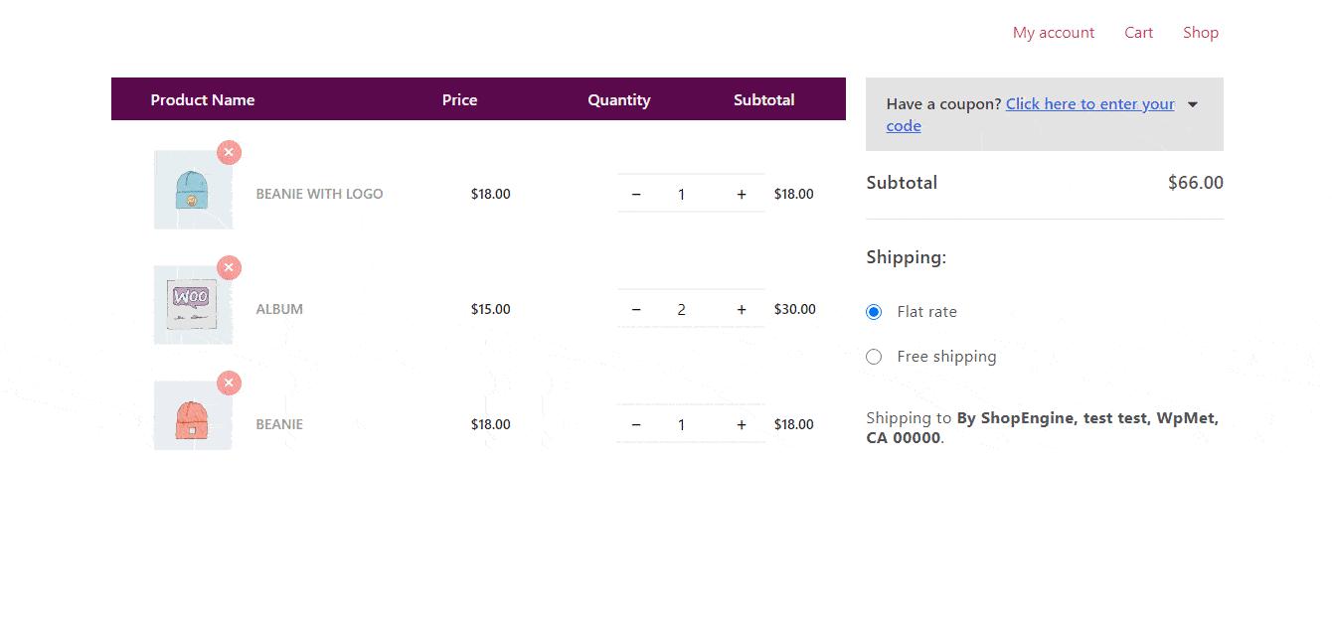Go to Cart menu item
This screenshot has height=617, width=1332.
(1139, 33)
